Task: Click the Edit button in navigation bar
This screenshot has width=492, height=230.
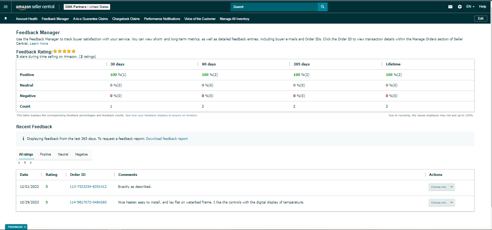Action: click(x=481, y=19)
